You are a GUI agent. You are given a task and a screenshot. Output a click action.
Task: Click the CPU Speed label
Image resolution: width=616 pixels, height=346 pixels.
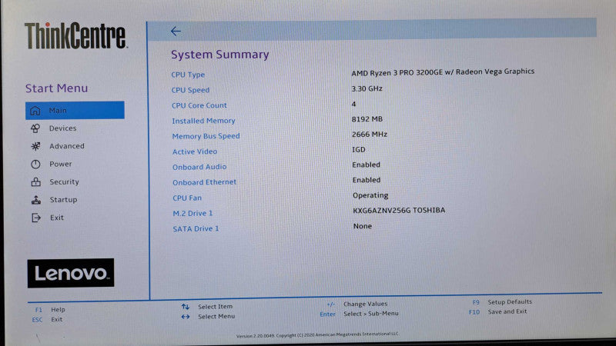190,90
